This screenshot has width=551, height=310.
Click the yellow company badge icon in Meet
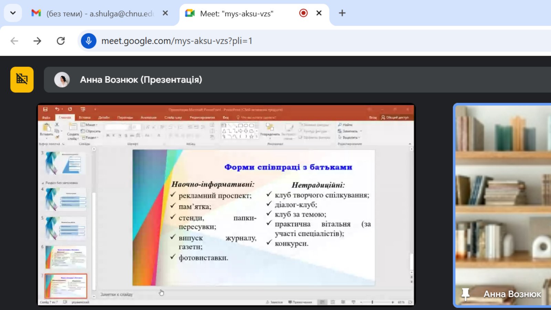pos(22,80)
